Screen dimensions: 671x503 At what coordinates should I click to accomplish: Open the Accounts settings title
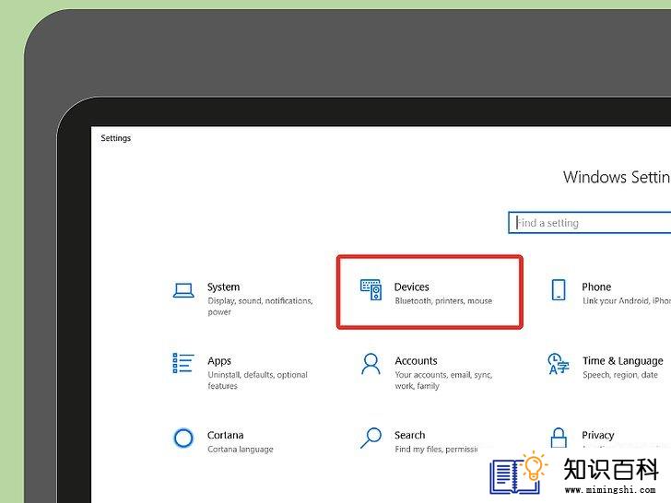pyautogui.click(x=416, y=361)
